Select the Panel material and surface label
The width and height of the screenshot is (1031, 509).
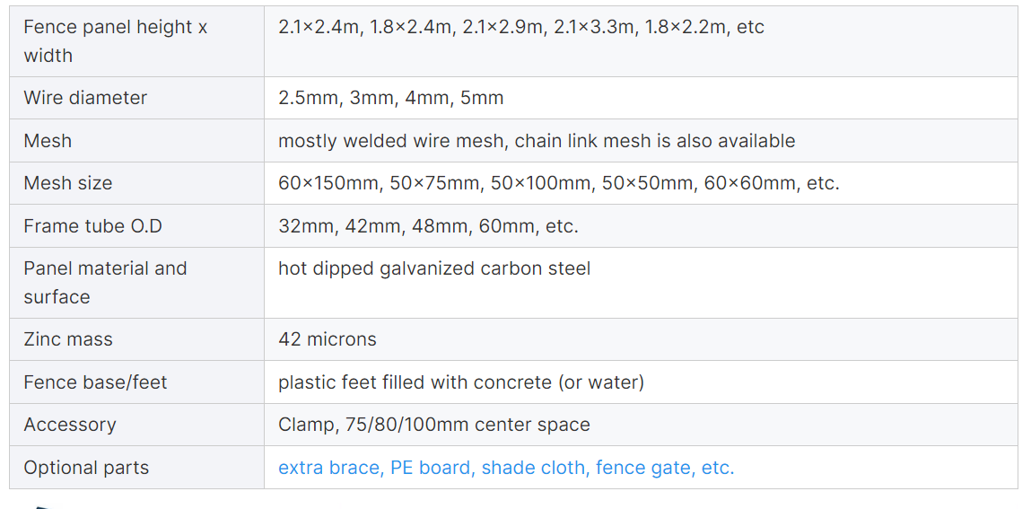(105, 282)
